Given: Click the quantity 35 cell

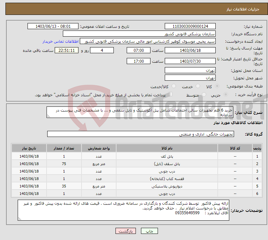Looking at the screenshot, I should (64, 186).
